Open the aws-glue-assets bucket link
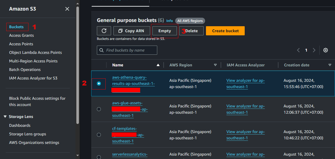Screen dimensions: 335x159 pos(130,109)
